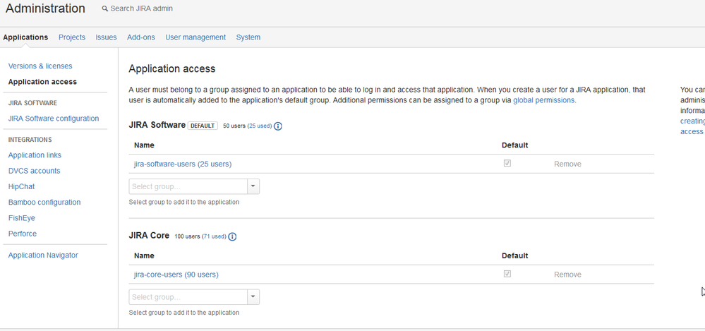Open JIRA Software license info icon
Viewport: 705px width, 331px height.
coord(278,126)
